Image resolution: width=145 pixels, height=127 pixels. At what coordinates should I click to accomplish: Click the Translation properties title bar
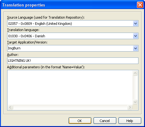pyautogui.click(x=69, y=5)
